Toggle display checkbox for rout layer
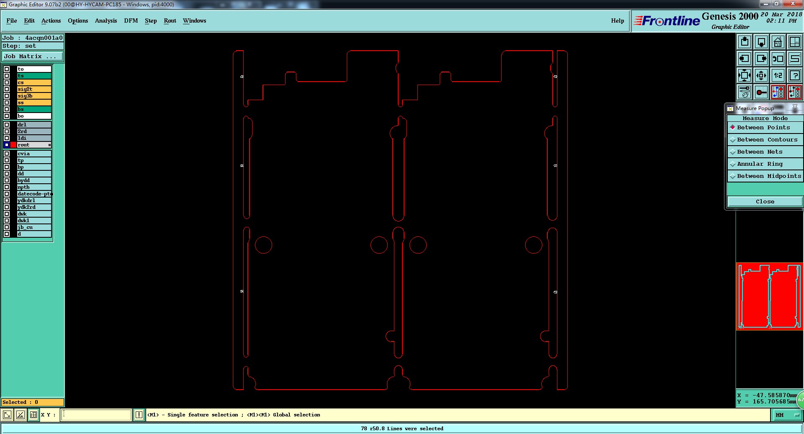Viewport: 804px width, 434px height. (7, 145)
